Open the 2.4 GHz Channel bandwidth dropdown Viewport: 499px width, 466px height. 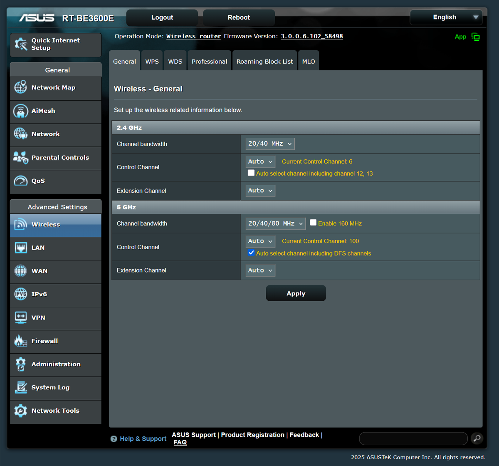[x=270, y=144]
